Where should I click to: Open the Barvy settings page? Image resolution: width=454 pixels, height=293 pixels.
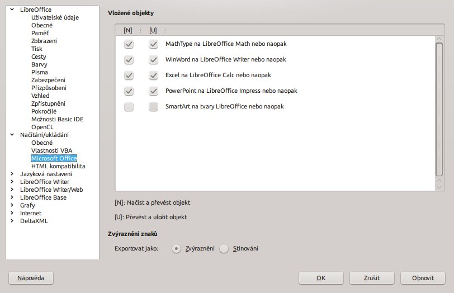click(x=39, y=64)
